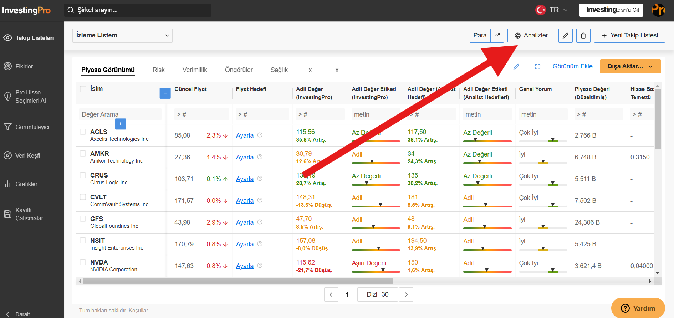This screenshot has width=674, height=318.
Task: Click Görünüm Ekle link
Action: pyautogui.click(x=572, y=66)
